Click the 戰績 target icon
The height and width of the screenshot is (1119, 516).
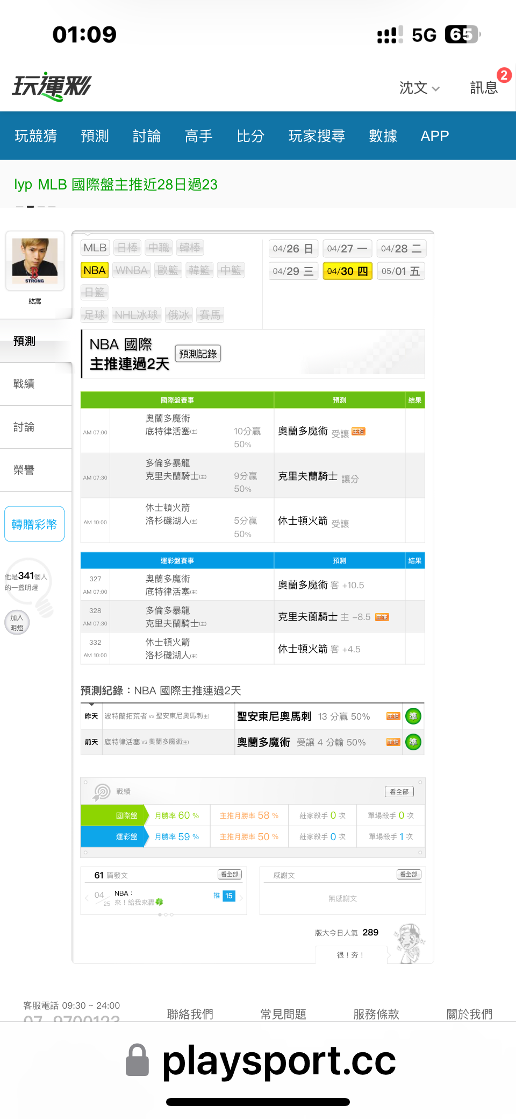(101, 792)
